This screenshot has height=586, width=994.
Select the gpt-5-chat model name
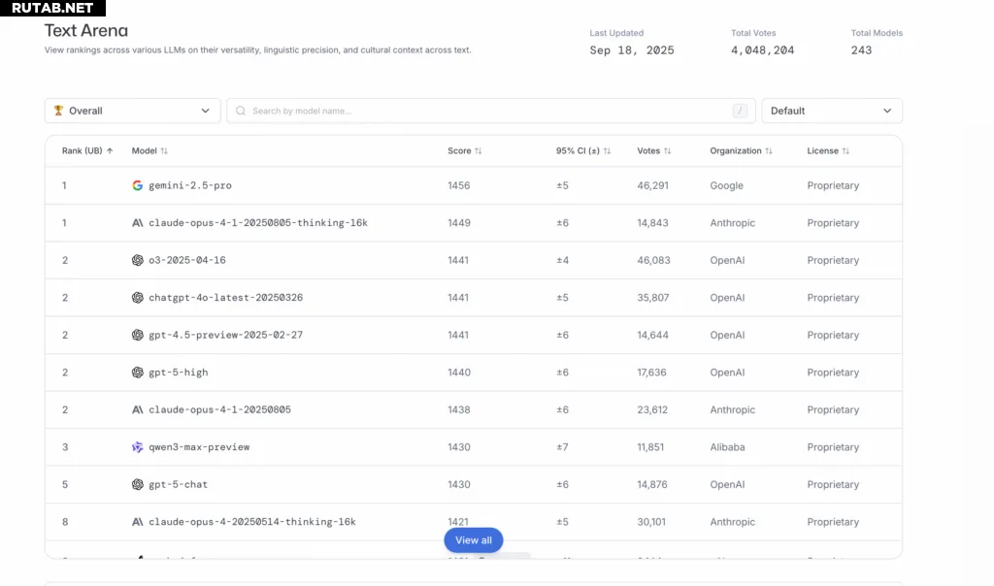(x=179, y=485)
